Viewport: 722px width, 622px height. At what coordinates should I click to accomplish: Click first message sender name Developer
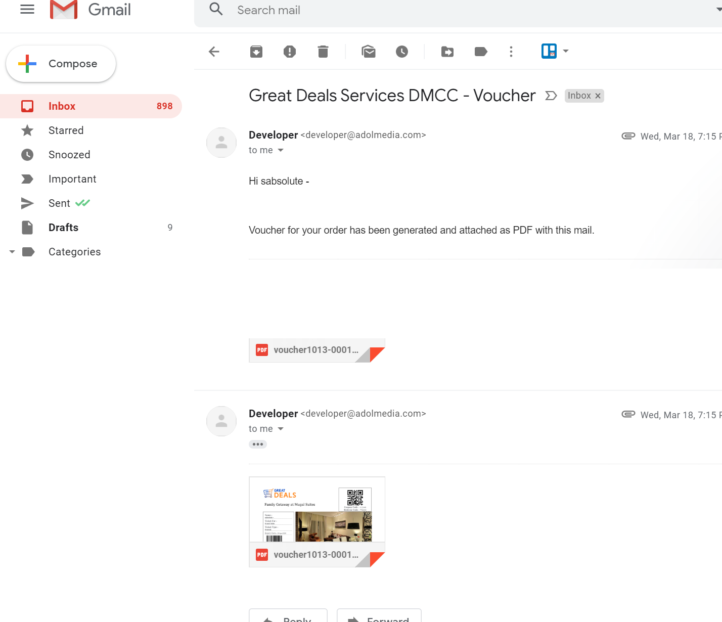tap(273, 135)
